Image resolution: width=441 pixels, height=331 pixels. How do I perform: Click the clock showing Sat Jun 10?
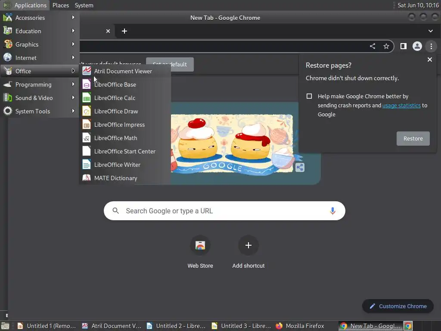418,5
